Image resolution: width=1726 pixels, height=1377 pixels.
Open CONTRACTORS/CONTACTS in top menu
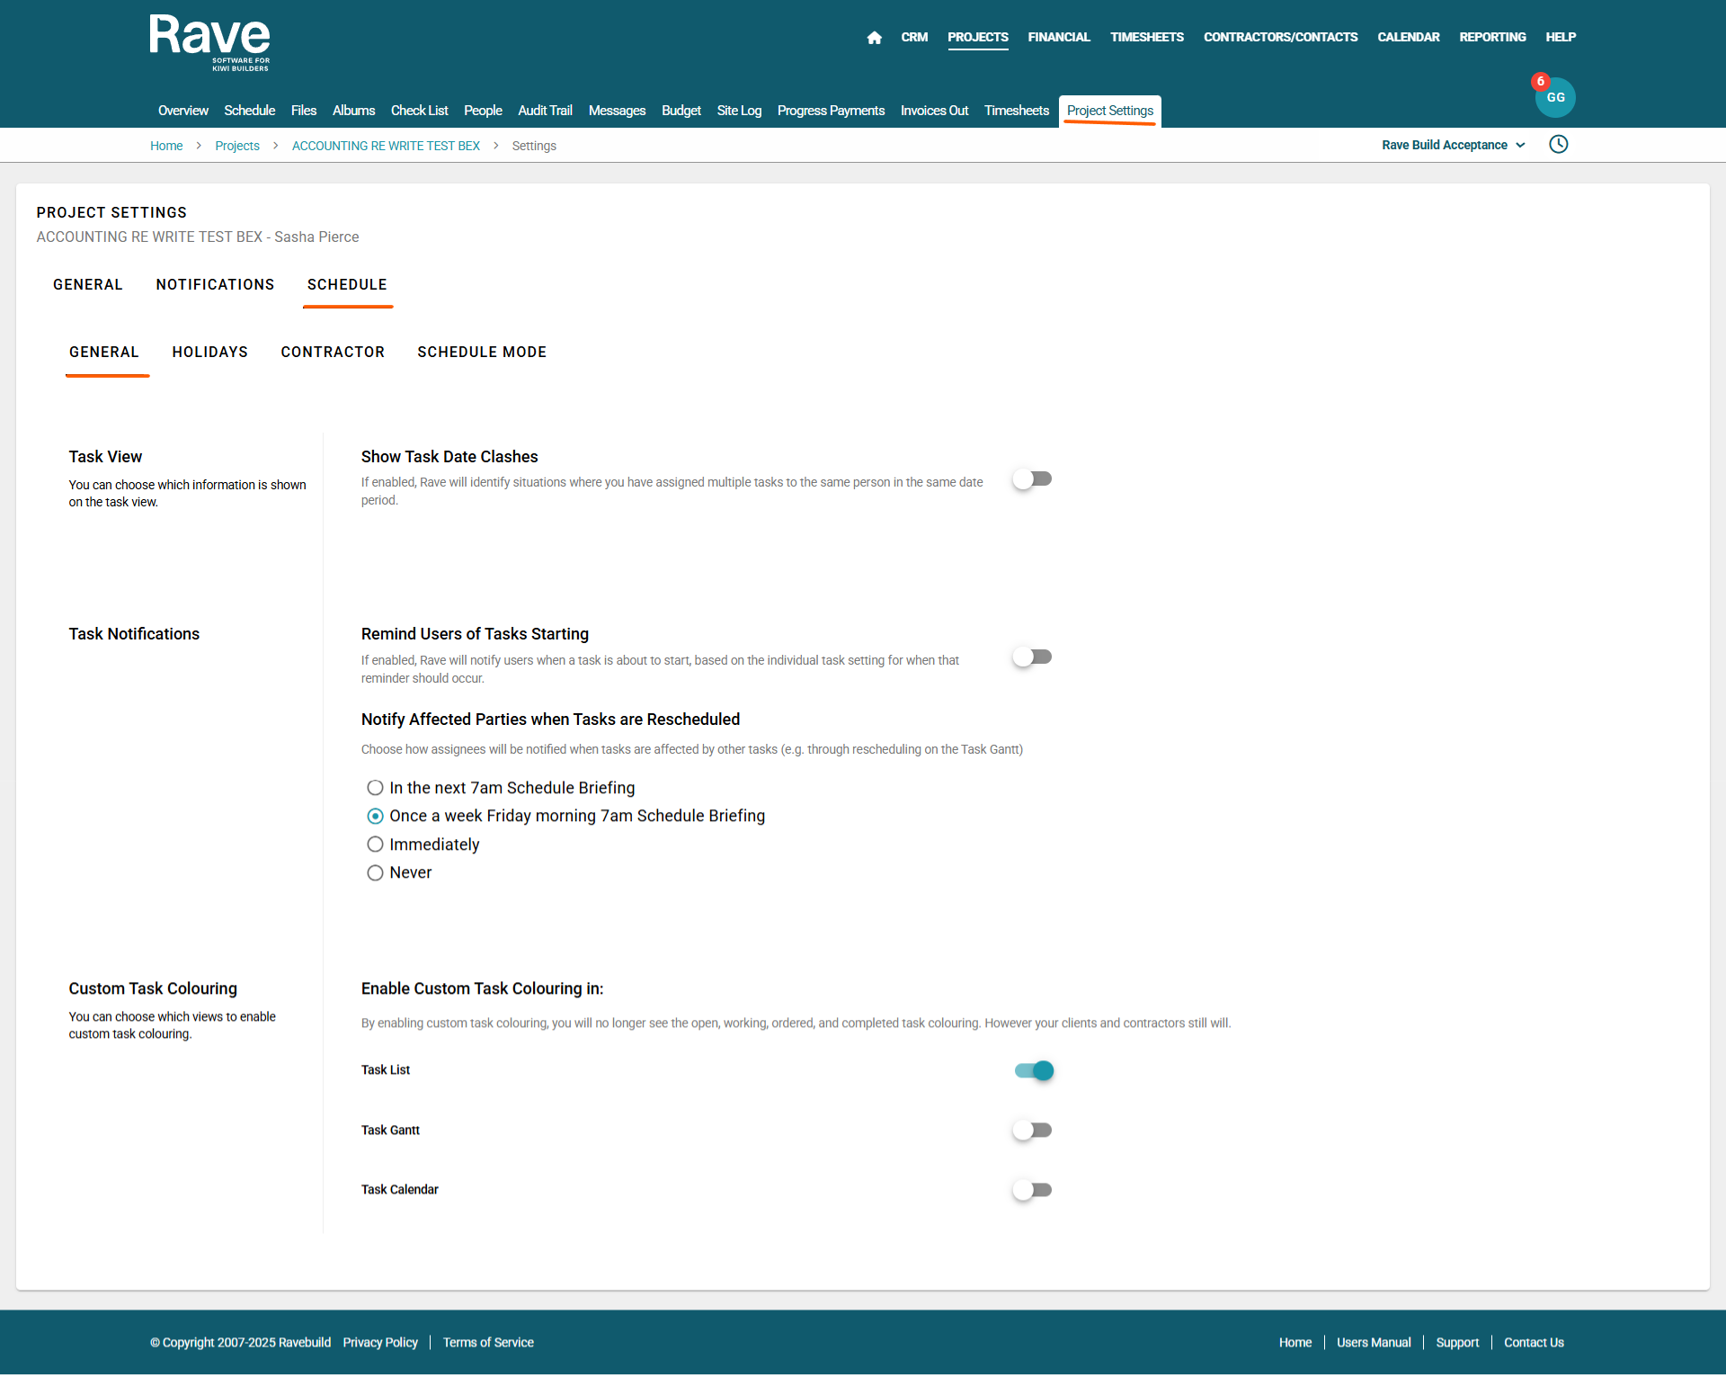tap(1280, 37)
